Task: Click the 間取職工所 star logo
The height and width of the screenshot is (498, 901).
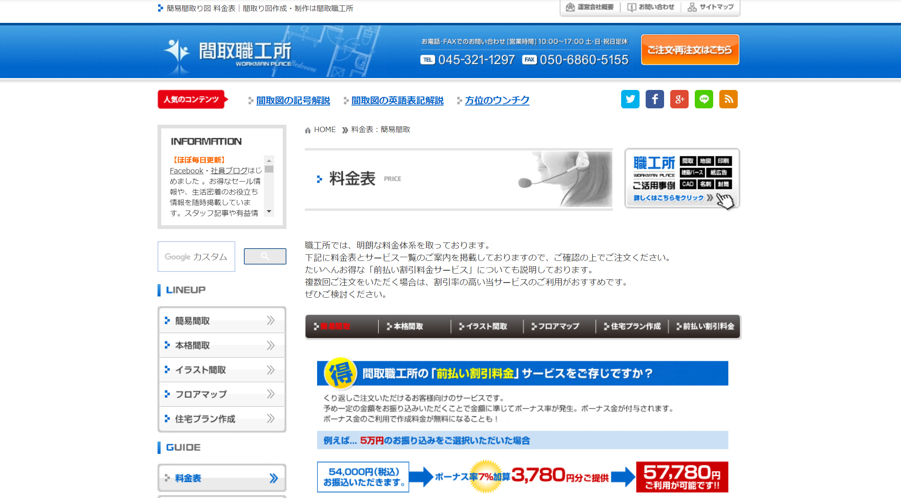Action: (x=177, y=52)
